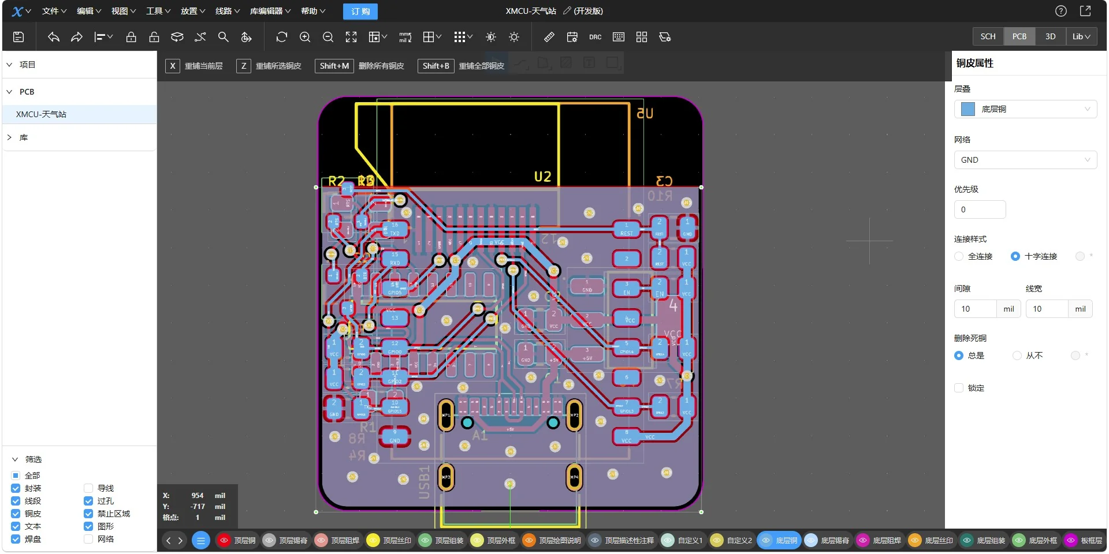
Task: Click the undo arrow icon
Action: click(x=53, y=37)
